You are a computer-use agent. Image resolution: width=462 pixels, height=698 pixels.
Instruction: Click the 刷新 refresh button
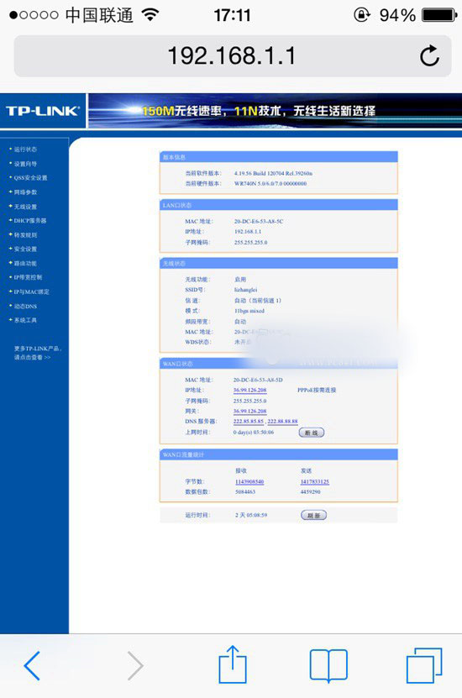pyautogui.click(x=314, y=515)
